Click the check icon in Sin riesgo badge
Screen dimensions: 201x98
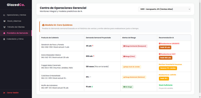point(124,87)
